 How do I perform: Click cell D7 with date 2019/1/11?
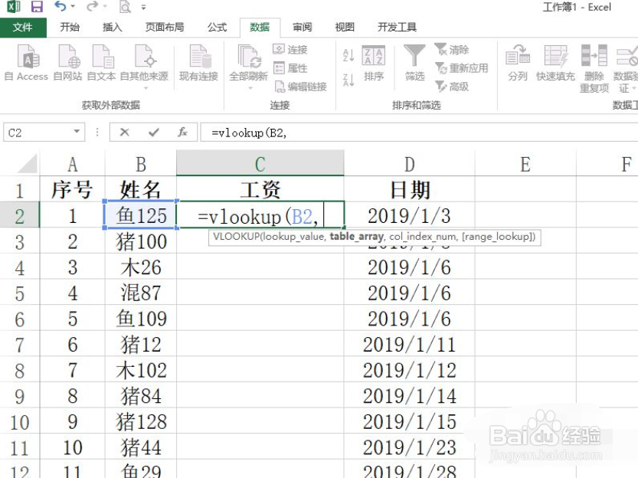pyautogui.click(x=409, y=344)
